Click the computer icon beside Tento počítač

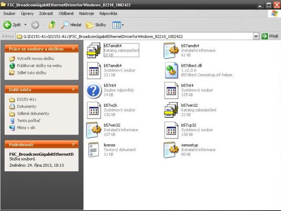(12, 121)
